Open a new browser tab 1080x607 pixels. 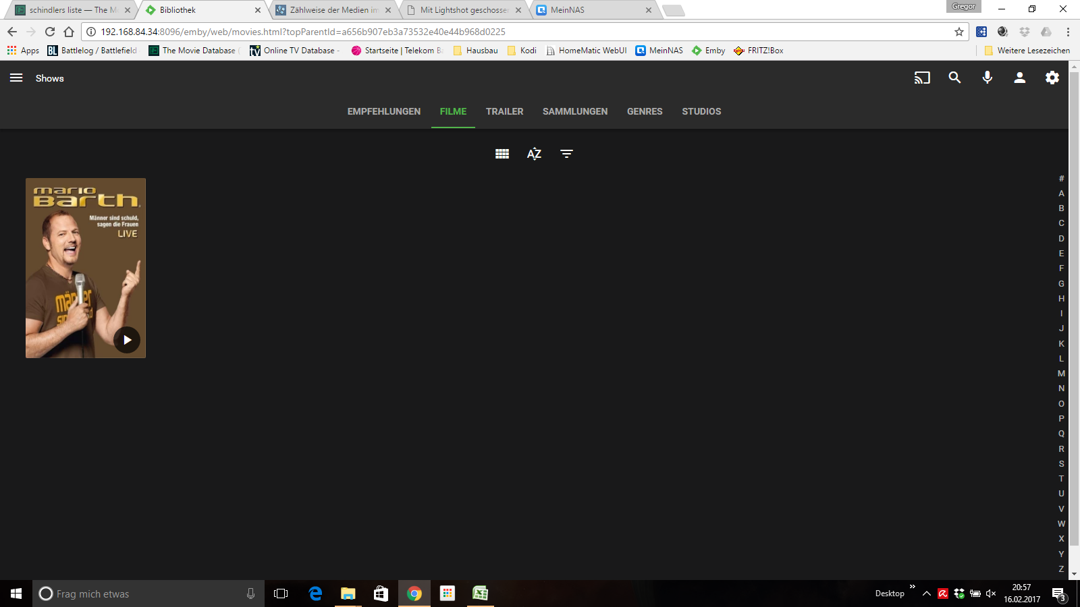pos(673,10)
